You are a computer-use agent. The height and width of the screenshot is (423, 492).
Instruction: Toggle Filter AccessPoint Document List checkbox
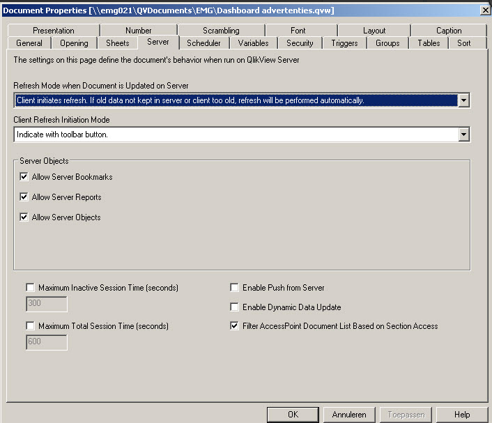click(234, 325)
